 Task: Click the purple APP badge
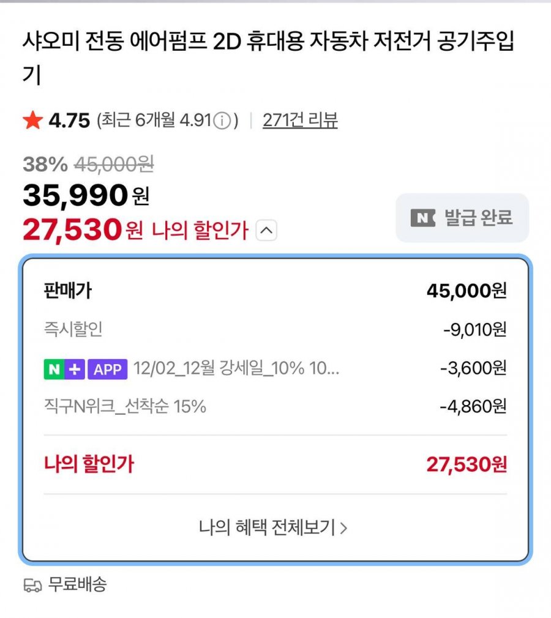tap(108, 369)
